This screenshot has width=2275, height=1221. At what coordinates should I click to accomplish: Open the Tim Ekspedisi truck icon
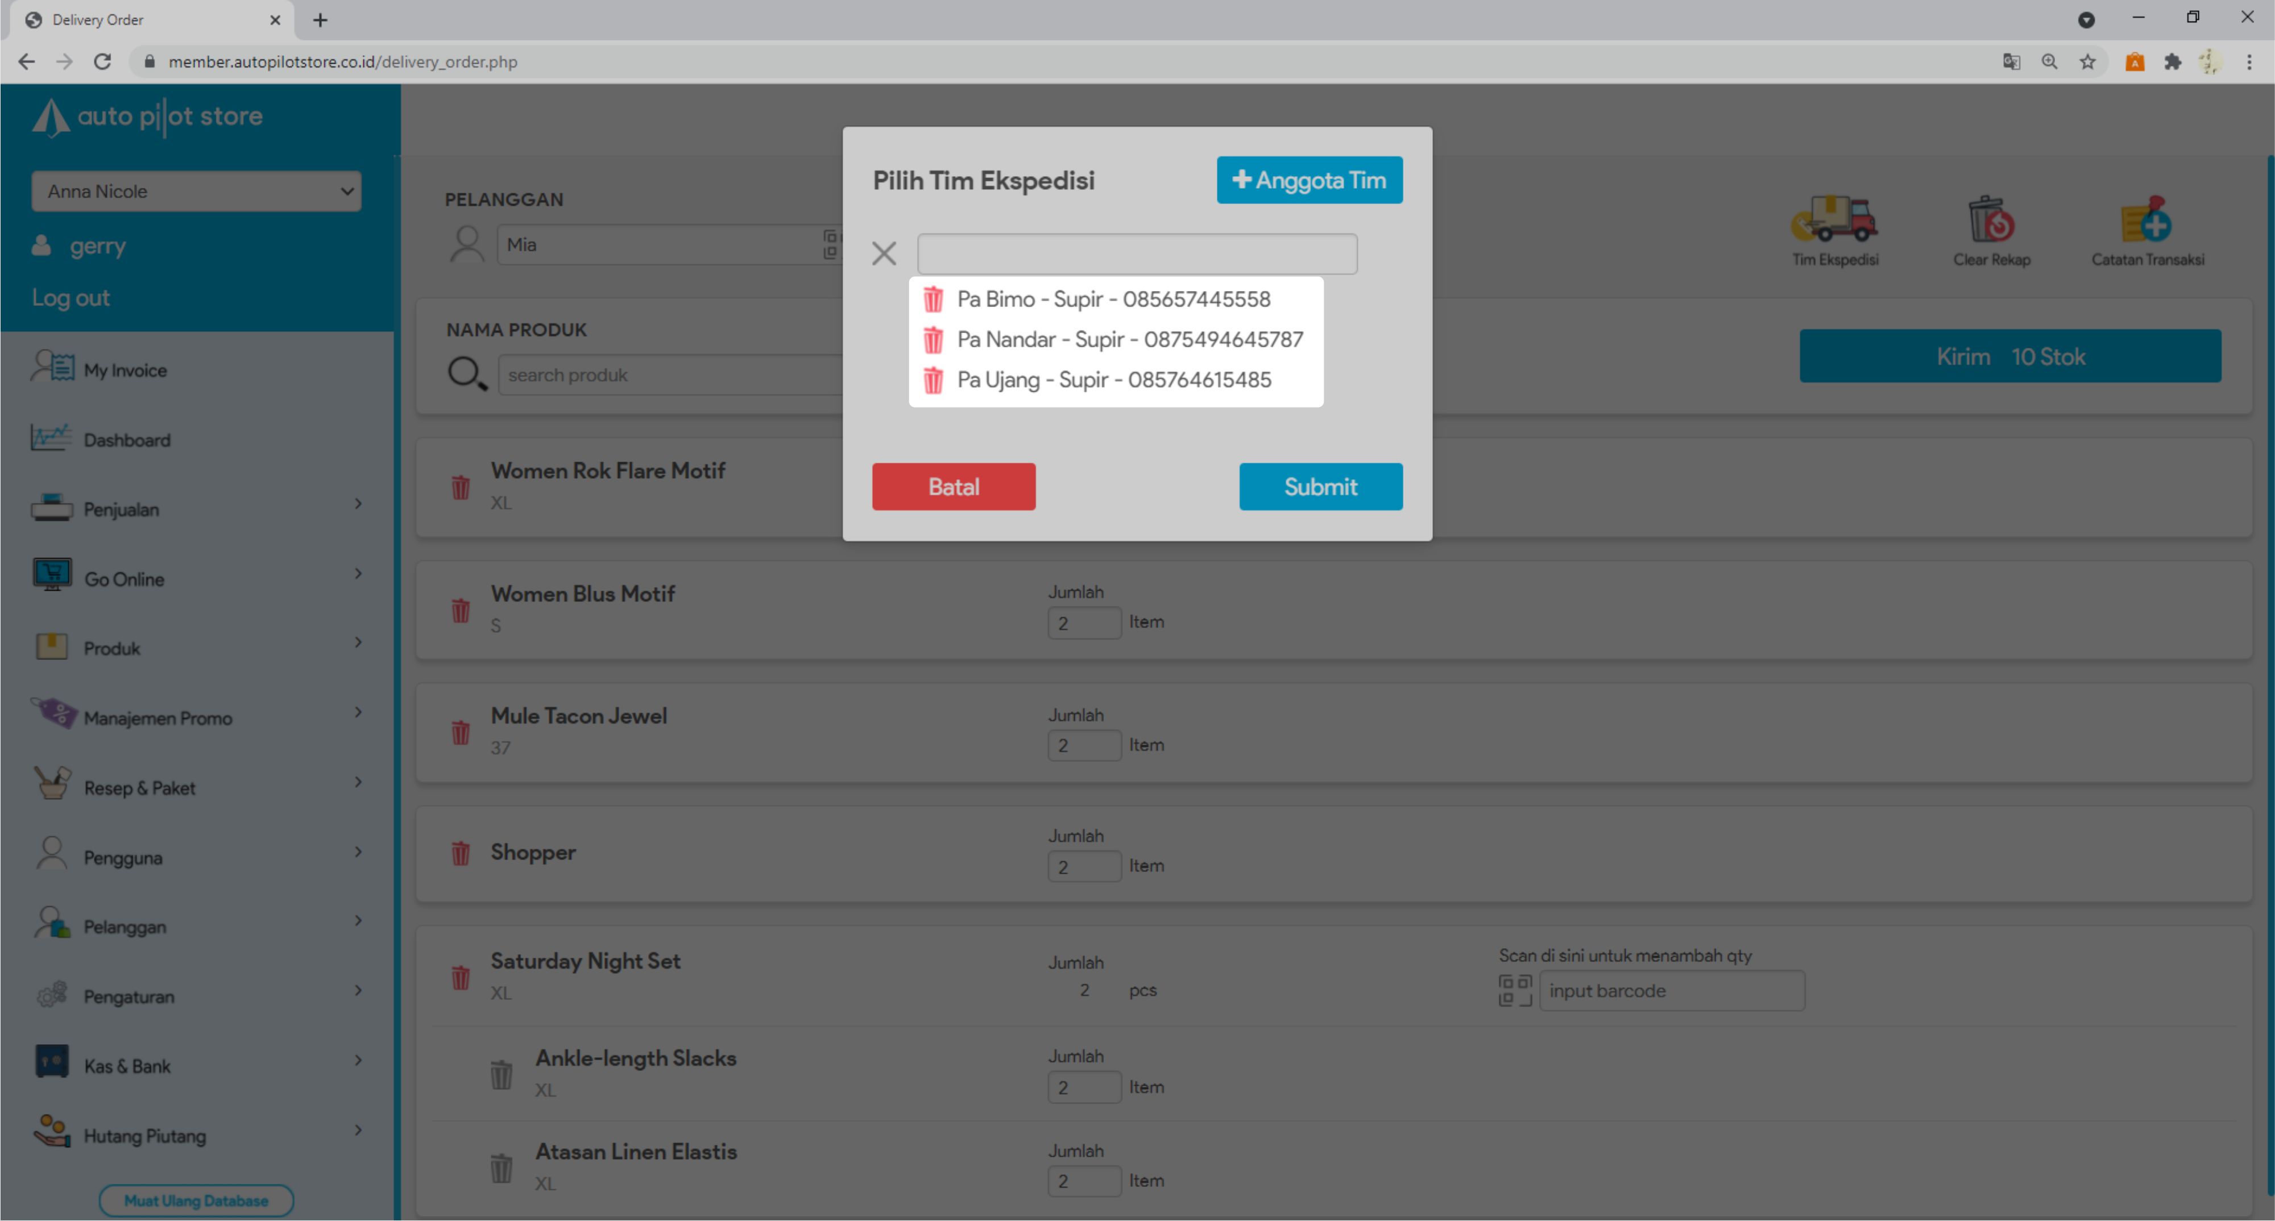pos(1834,221)
